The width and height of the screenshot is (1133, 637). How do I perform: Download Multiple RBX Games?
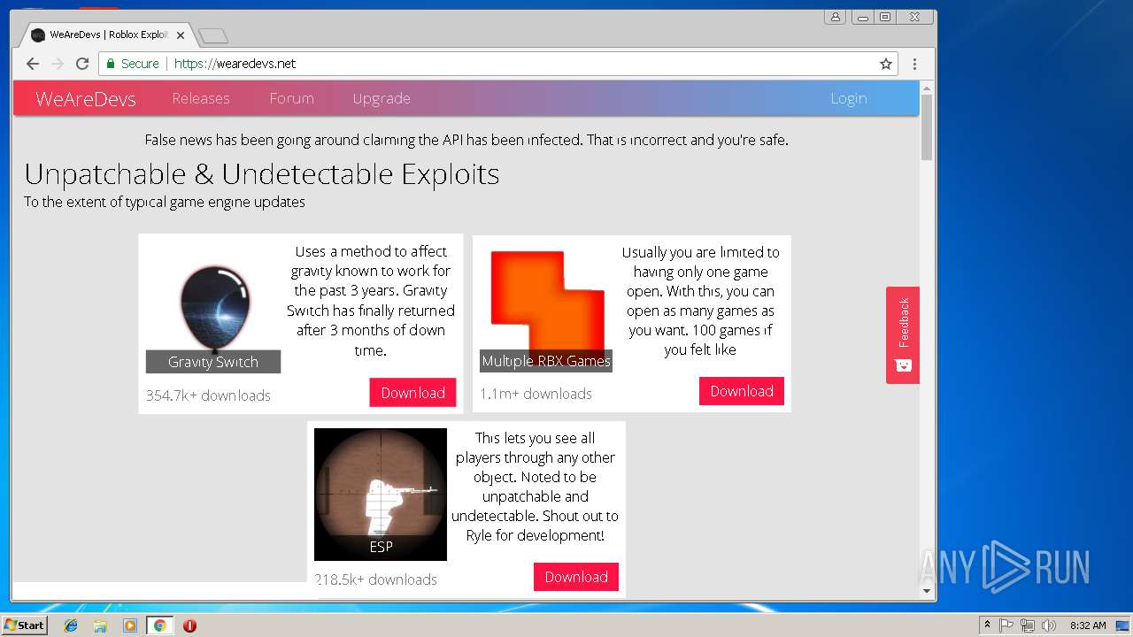point(742,391)
